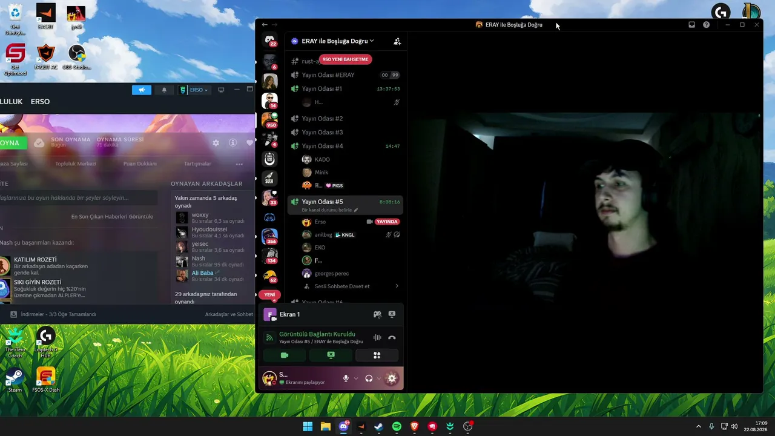The width and height of the screenshot is (775, 436).
Task: Open the activities grid button in voice panel
Action: point(377,355)
